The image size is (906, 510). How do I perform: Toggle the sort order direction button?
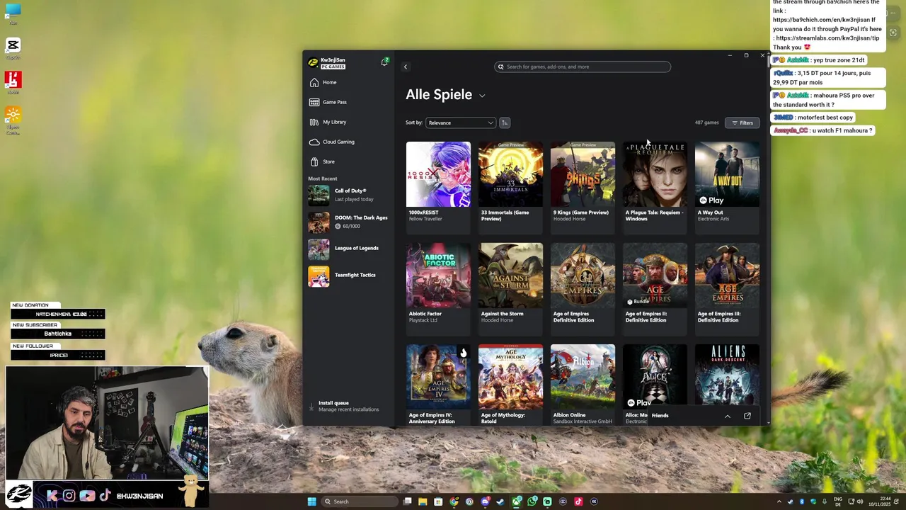(505, 123)
